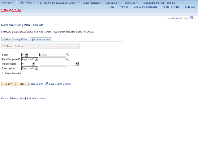Click Revenue/Billing Plan Template breadcrumb

click(x=158, y=3)
